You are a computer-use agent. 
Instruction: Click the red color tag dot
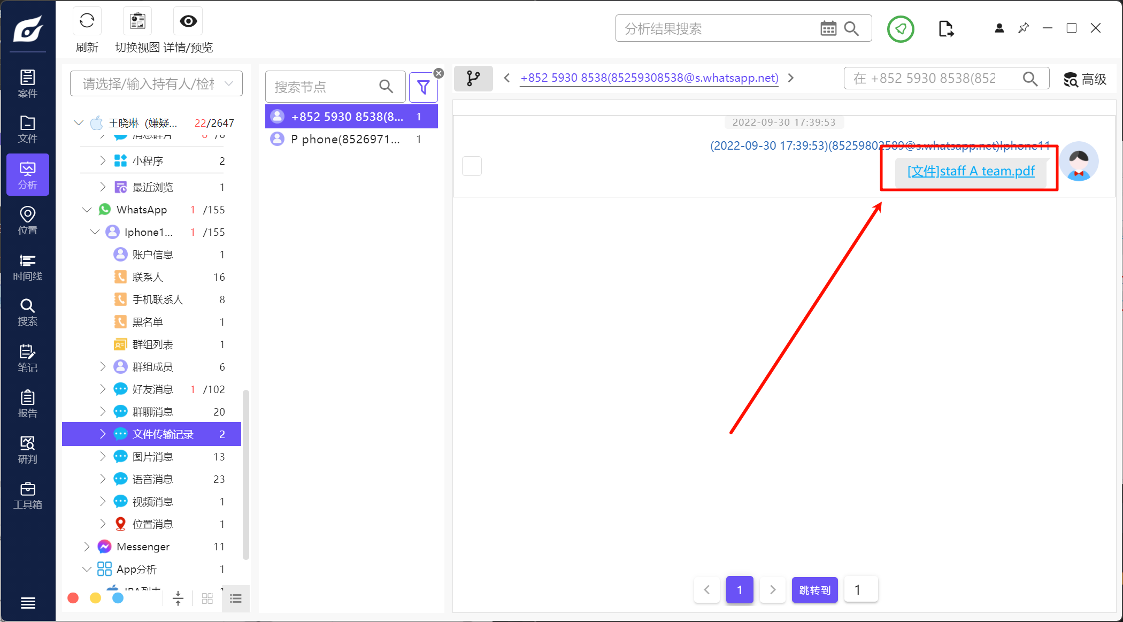[x=73, y=598]
